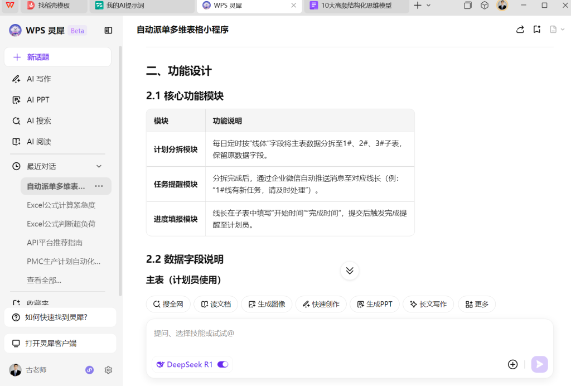The height and width of the screenshot is (386, 571).
Task: Open the dropdown arrow next to new tab
Action: 429,6
